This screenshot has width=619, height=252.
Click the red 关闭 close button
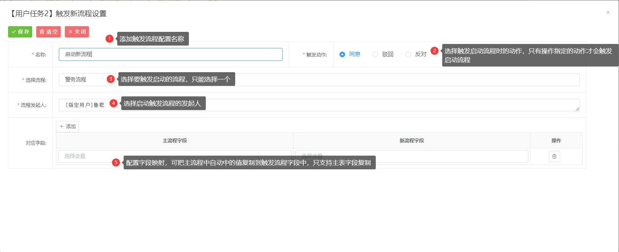click(x=77, y=32)
